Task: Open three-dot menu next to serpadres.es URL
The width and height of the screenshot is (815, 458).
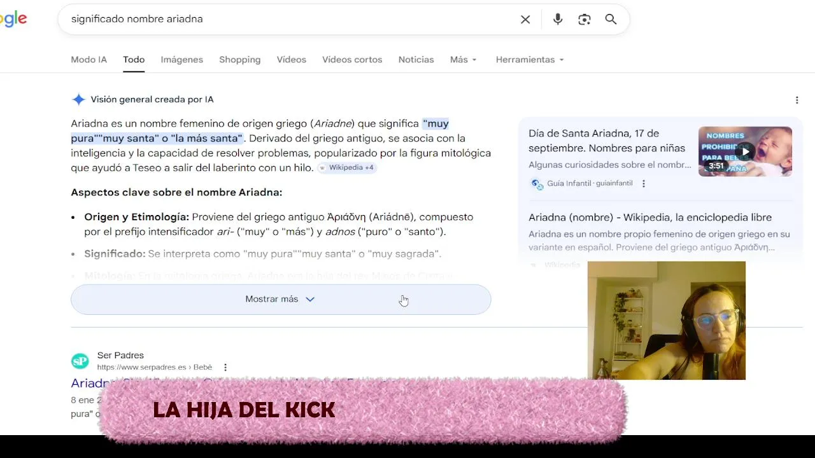Action: pyautogui.click(x=225, y=367)
